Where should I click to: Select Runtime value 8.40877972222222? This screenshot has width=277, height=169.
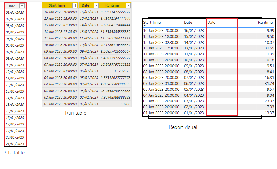tap(115, 58)
